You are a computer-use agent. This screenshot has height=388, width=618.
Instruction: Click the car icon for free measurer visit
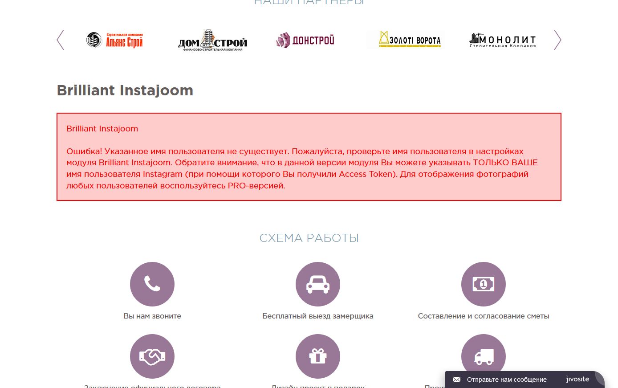pos(318,284)
